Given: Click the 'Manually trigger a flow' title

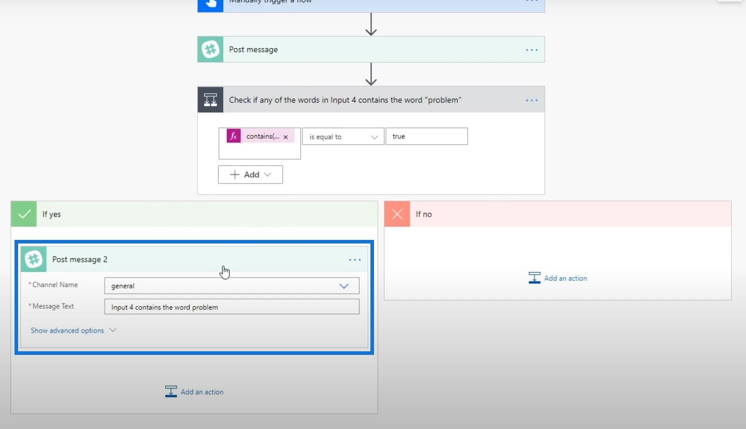Looking at the screenshot, I should [x=270, y=2].
